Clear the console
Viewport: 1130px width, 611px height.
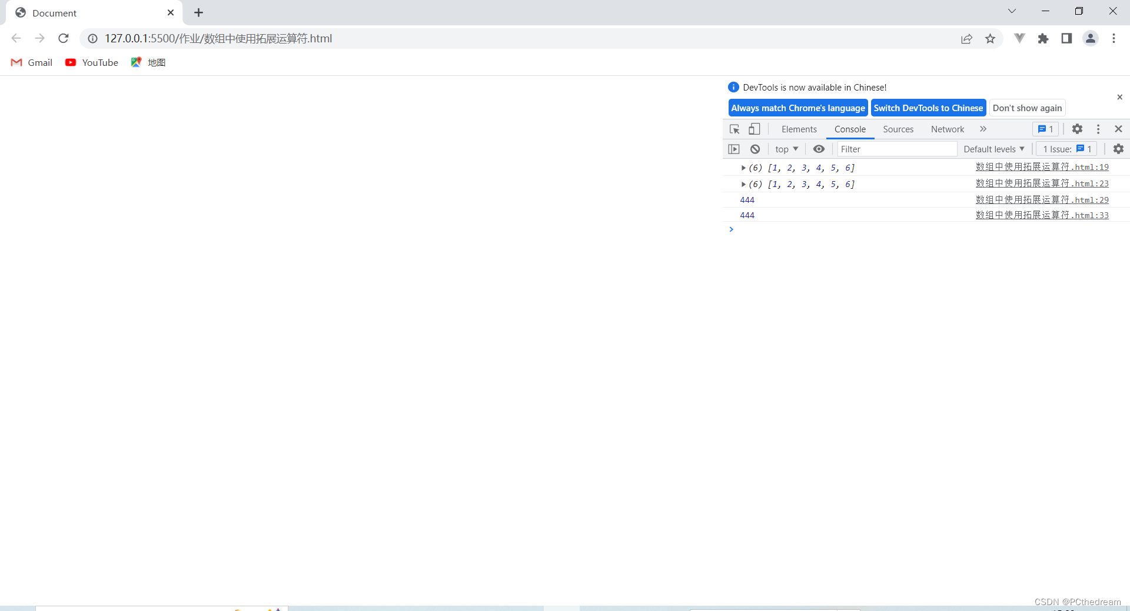tap(755, 149)
